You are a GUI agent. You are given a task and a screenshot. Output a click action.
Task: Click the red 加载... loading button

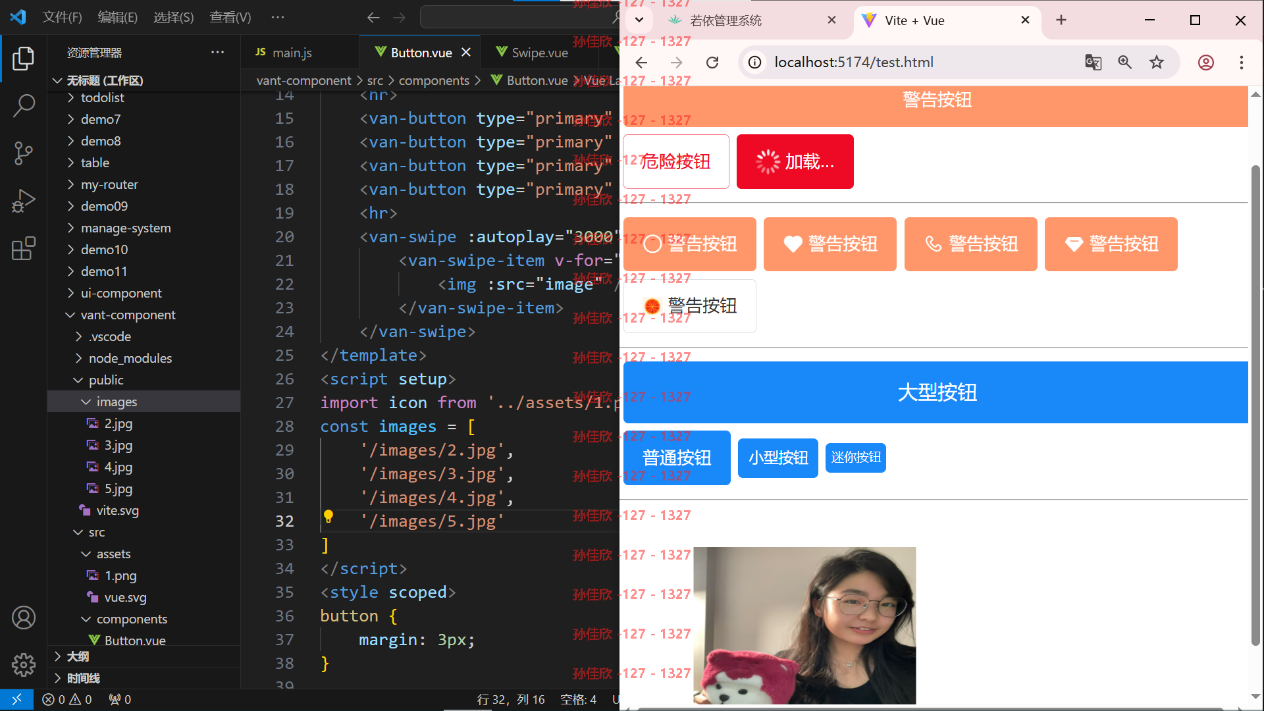tap(795, 161)
